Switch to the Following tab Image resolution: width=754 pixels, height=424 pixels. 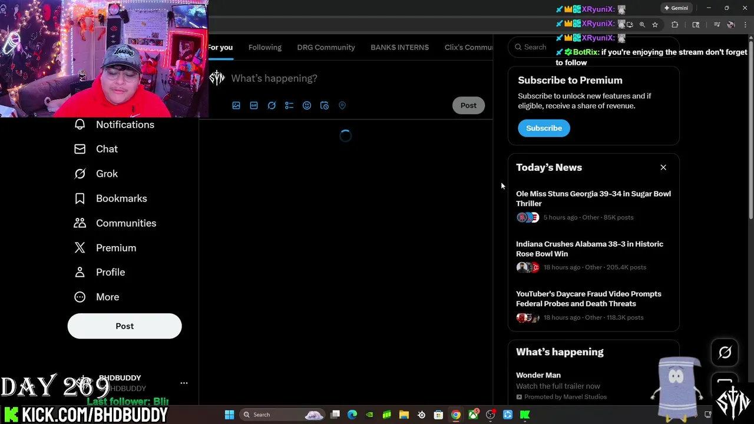coord(265,47)
